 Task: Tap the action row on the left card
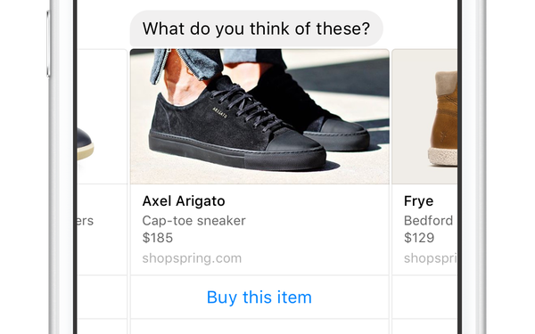103,297
